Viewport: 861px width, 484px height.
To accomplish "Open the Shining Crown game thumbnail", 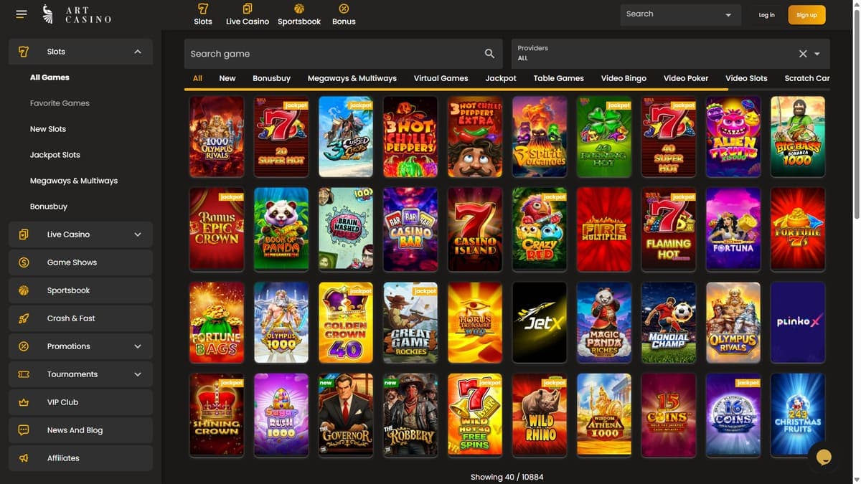I will 217,415.
